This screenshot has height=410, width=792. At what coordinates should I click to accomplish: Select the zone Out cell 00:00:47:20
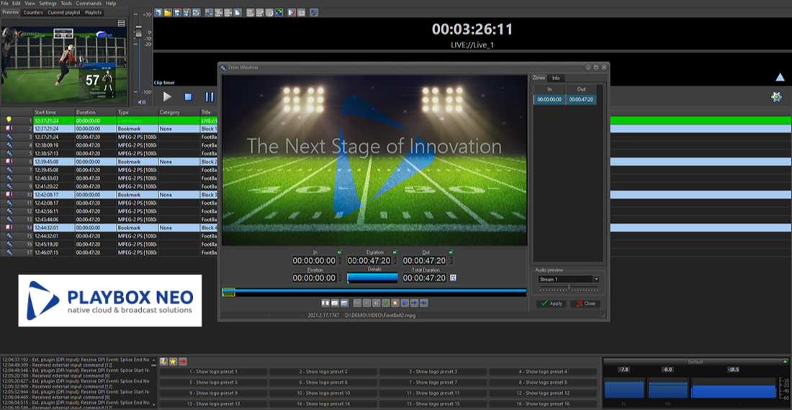[x=581, y=99]
